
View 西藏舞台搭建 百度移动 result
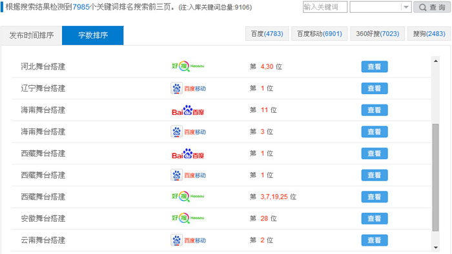click(x=375, y=175)
